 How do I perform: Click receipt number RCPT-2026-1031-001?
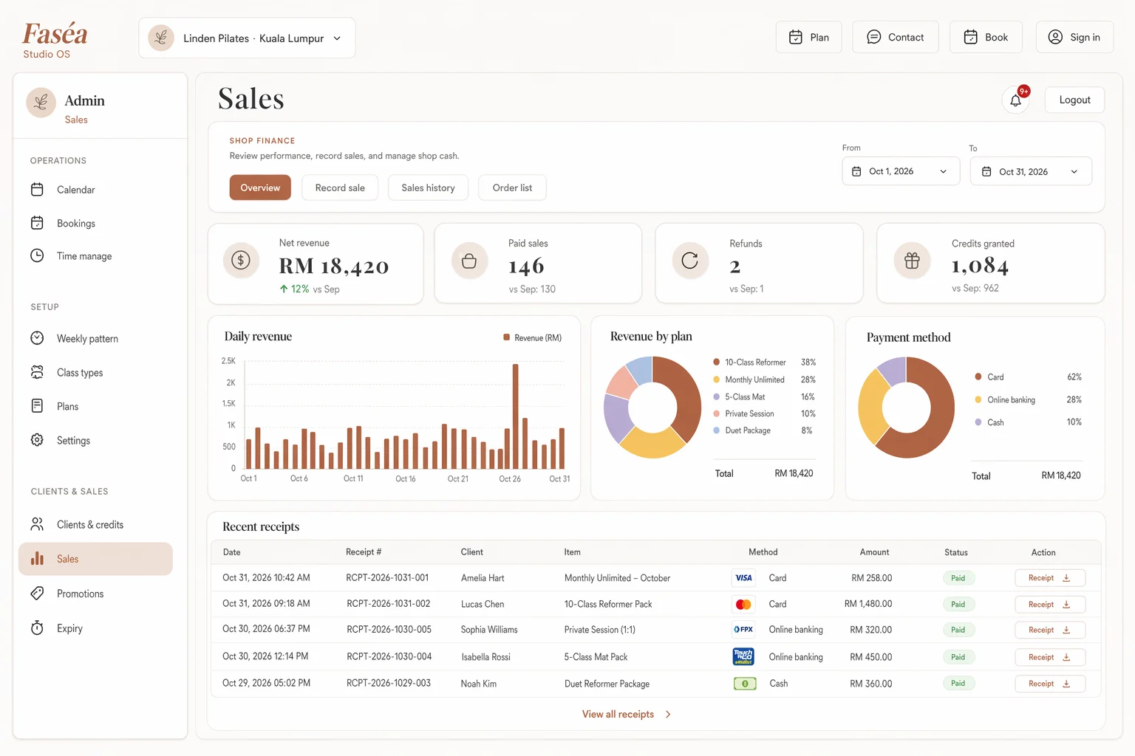(x=387, y=578)
